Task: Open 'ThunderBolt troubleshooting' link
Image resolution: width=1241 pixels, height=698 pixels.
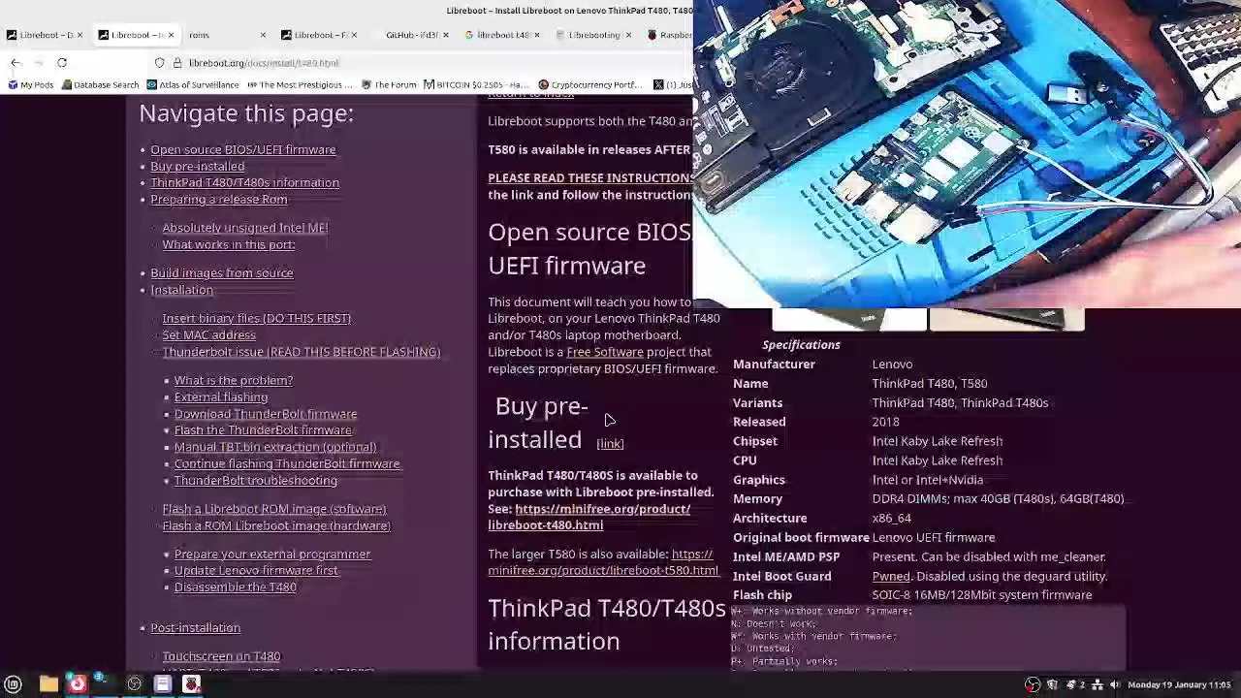Action: [255, 481]
